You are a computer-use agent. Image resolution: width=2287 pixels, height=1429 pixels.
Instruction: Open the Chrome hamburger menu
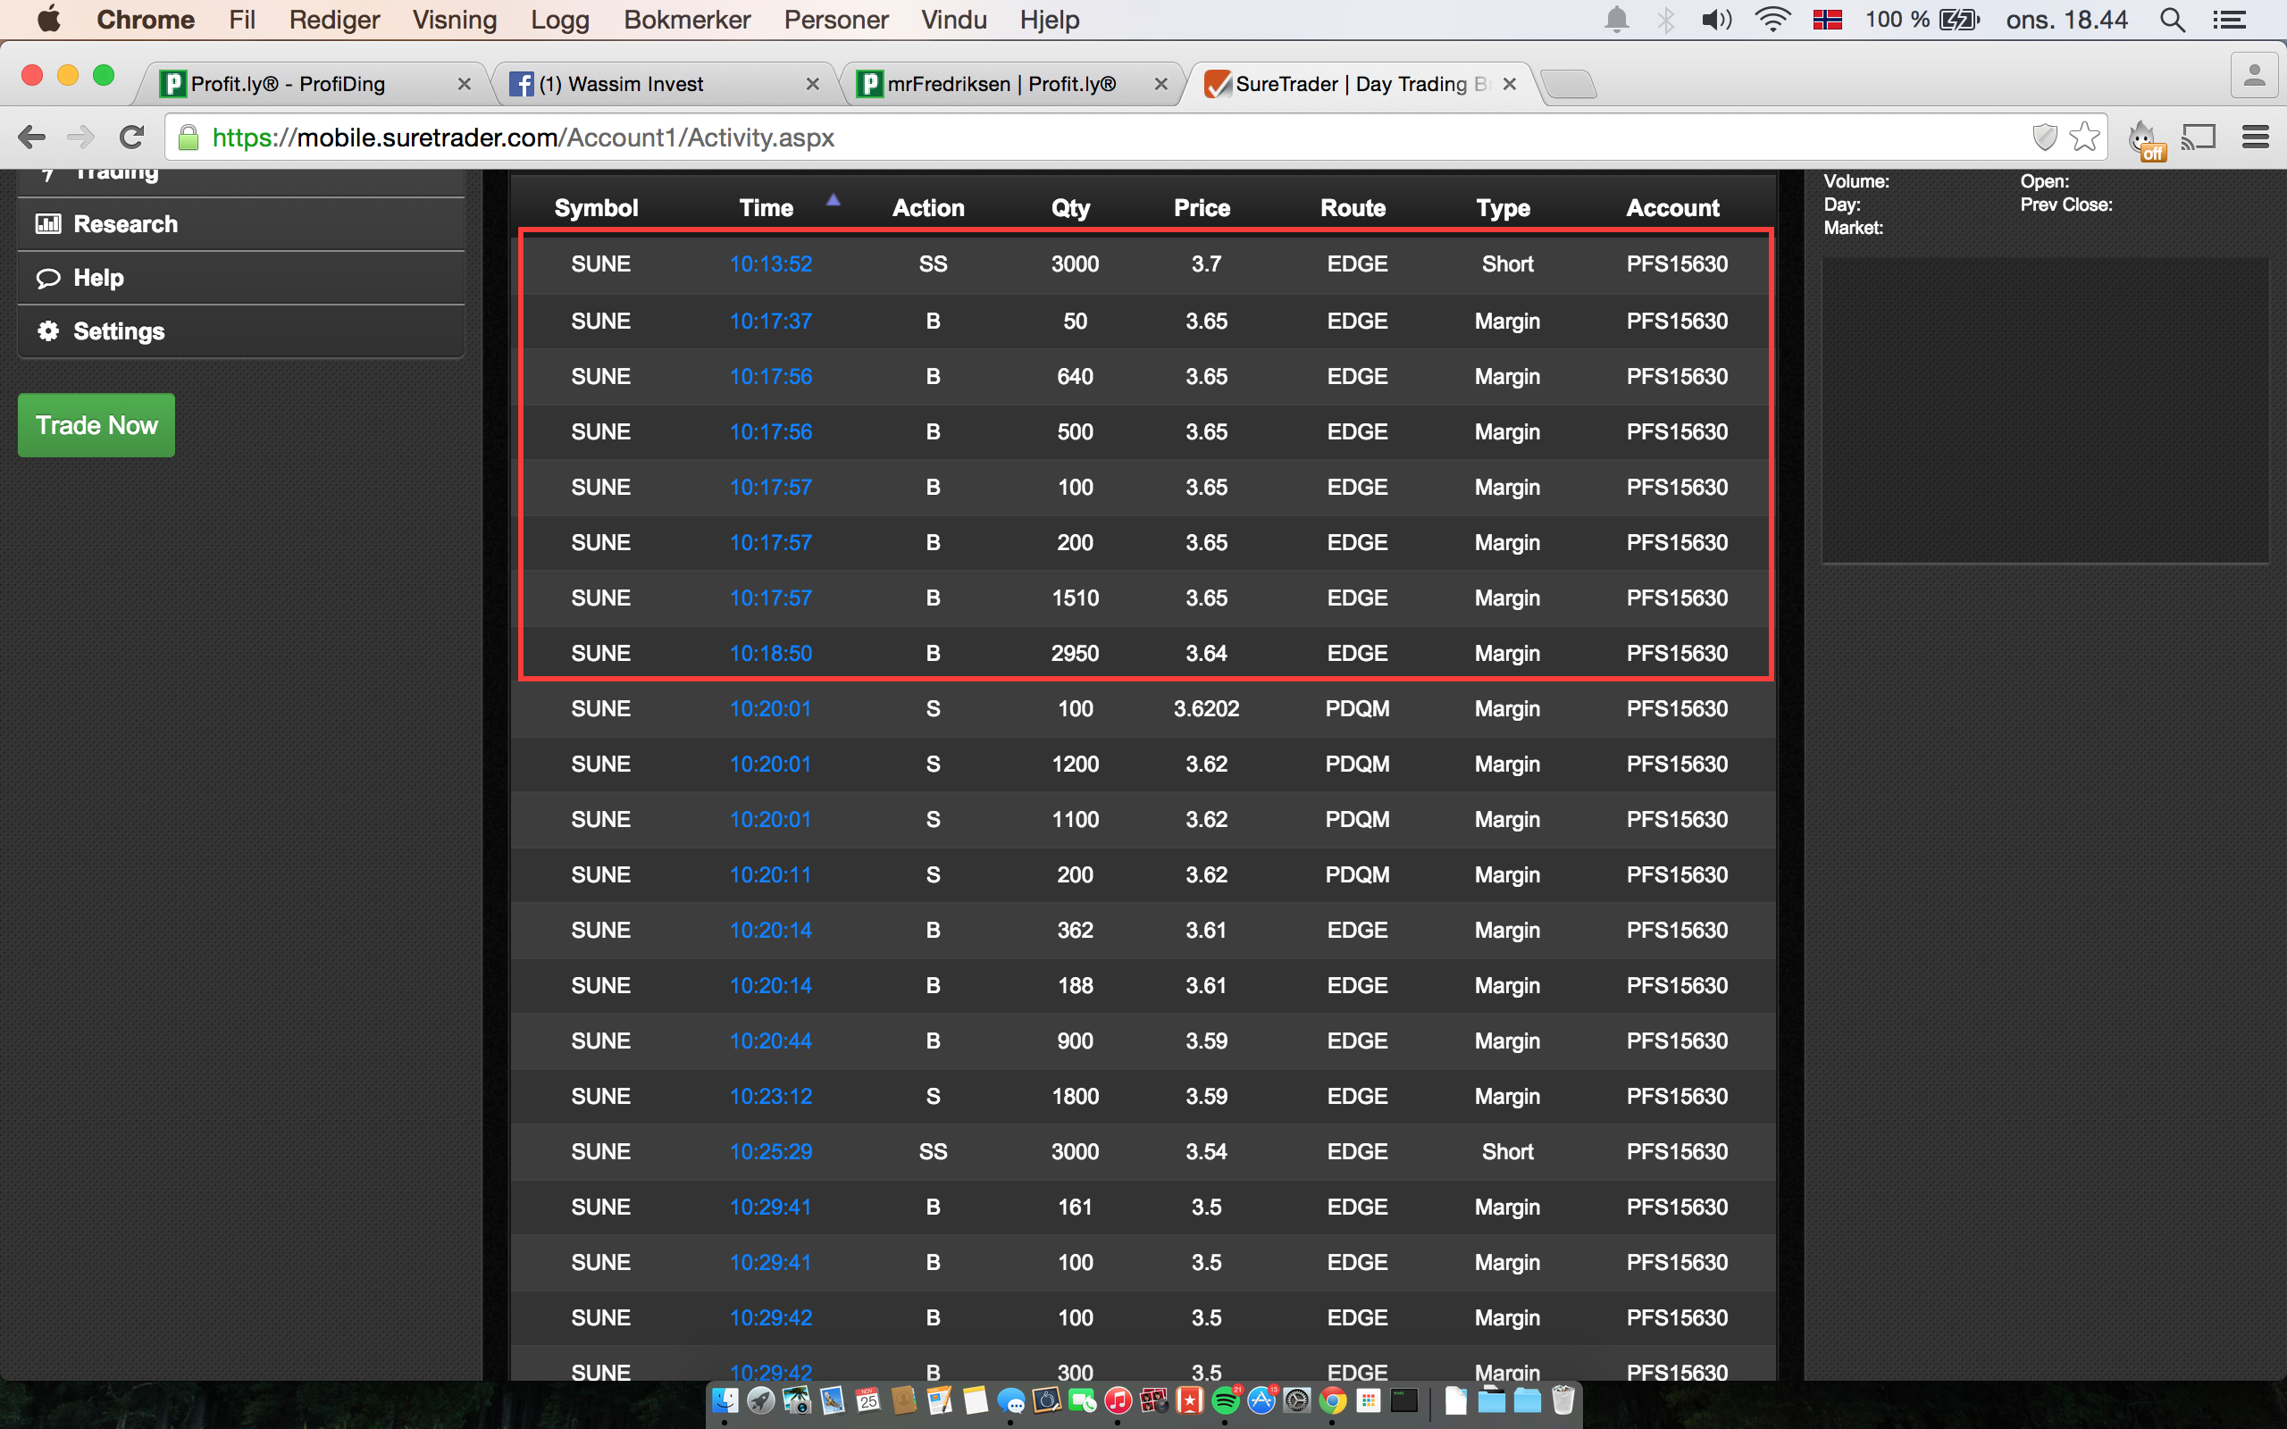[x=2255, y=138]
